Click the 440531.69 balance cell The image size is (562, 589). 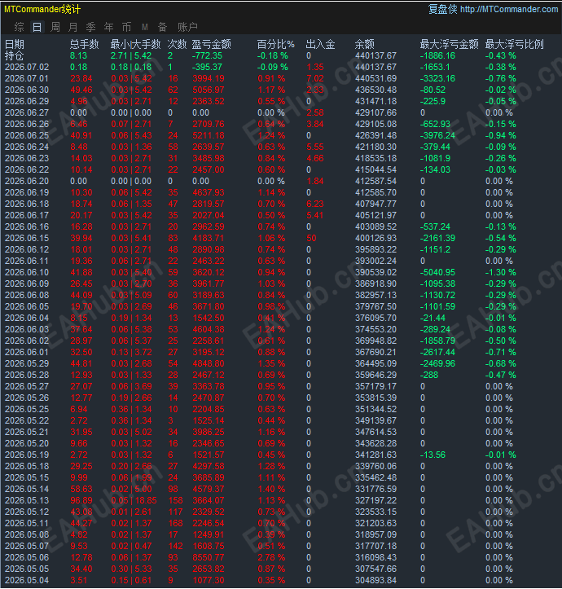[x=375, y=78]
